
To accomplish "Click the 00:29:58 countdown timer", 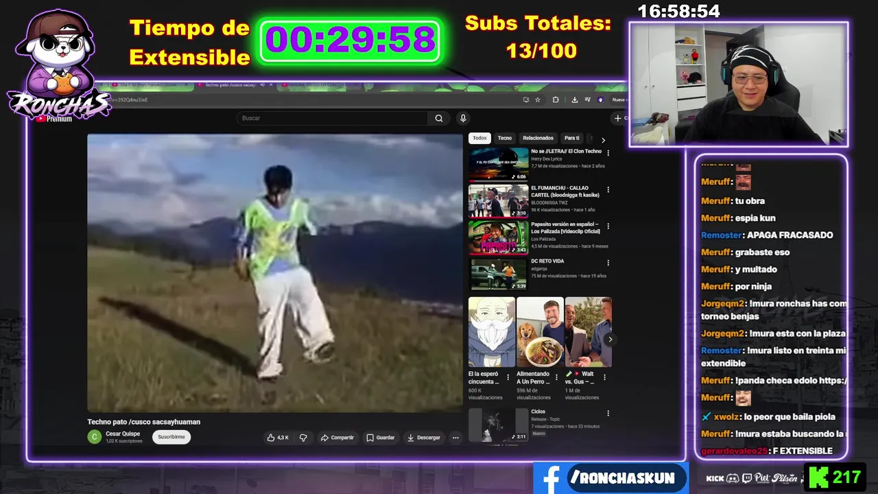I will [x=350, y=40].
